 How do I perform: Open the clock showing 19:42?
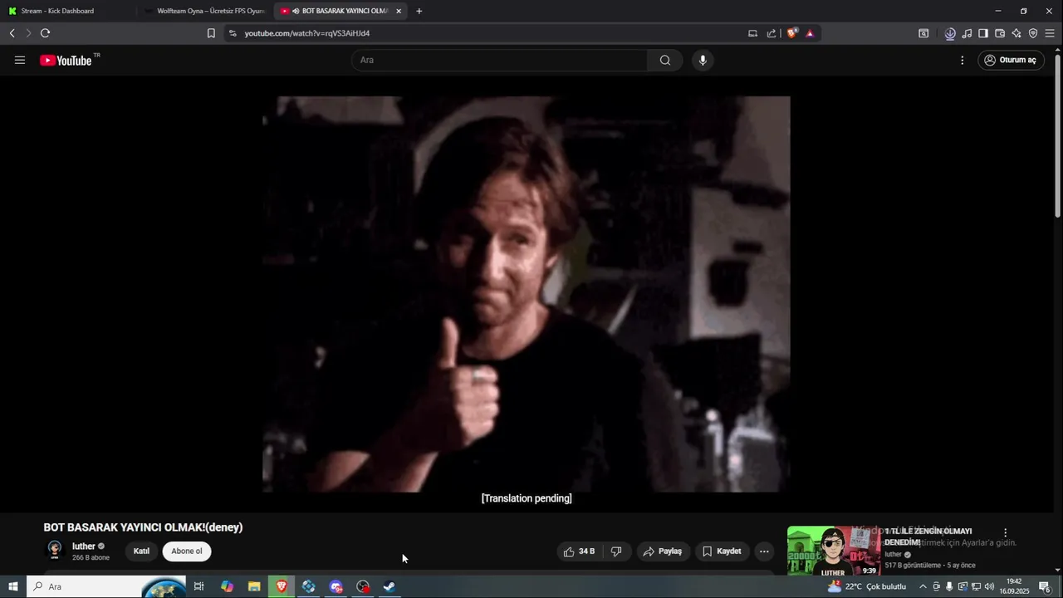coord(1014,586)
